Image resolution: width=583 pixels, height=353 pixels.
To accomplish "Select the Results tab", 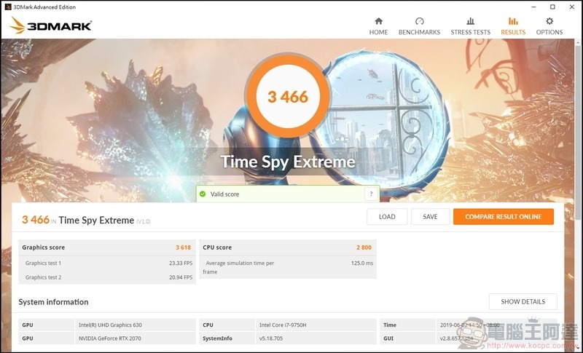I will pos(513,26).
